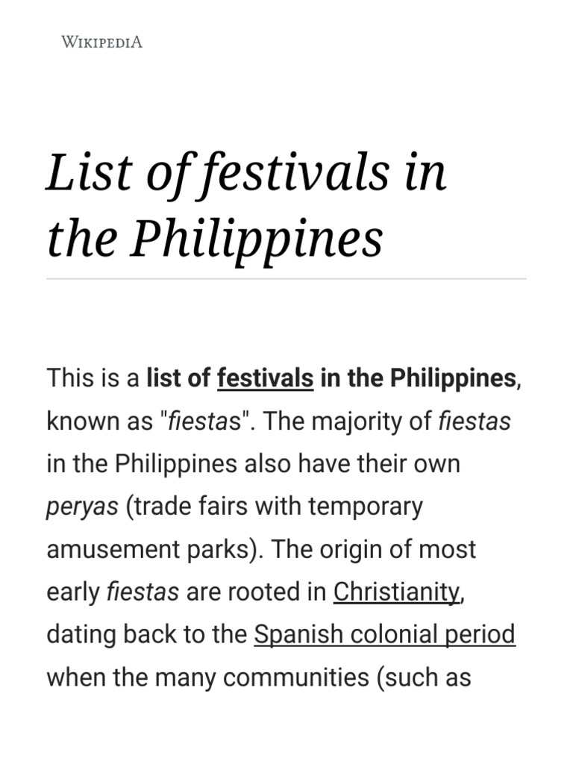Viewport: 573px width, 764px height.
Task: Click the italic word "peryas"
Action: pyautogui.click(x=82, y=507)
